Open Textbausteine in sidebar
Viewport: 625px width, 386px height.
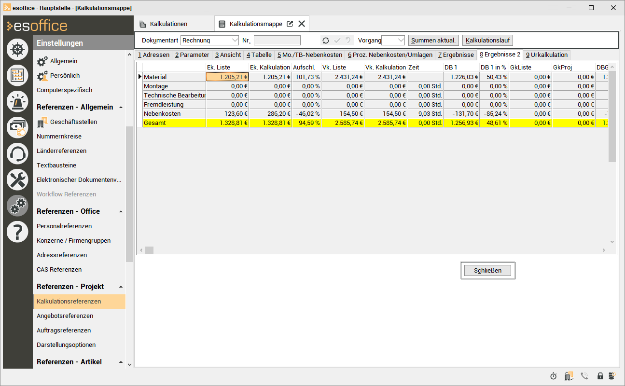click(x=56, y=165)
